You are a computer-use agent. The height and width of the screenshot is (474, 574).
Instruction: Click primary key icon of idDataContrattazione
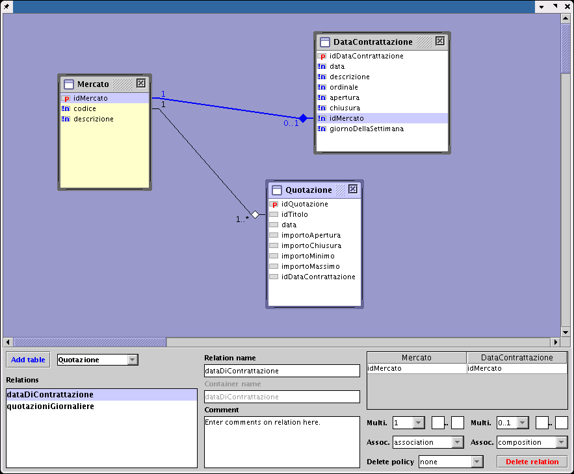(322, 56)
